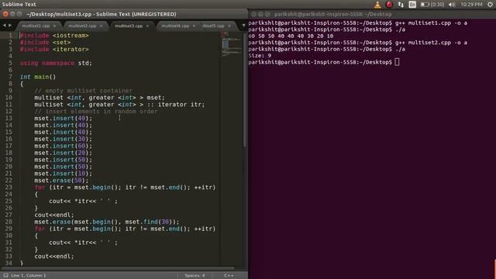Click the #include <iterator> line

[x=54, y=50]
